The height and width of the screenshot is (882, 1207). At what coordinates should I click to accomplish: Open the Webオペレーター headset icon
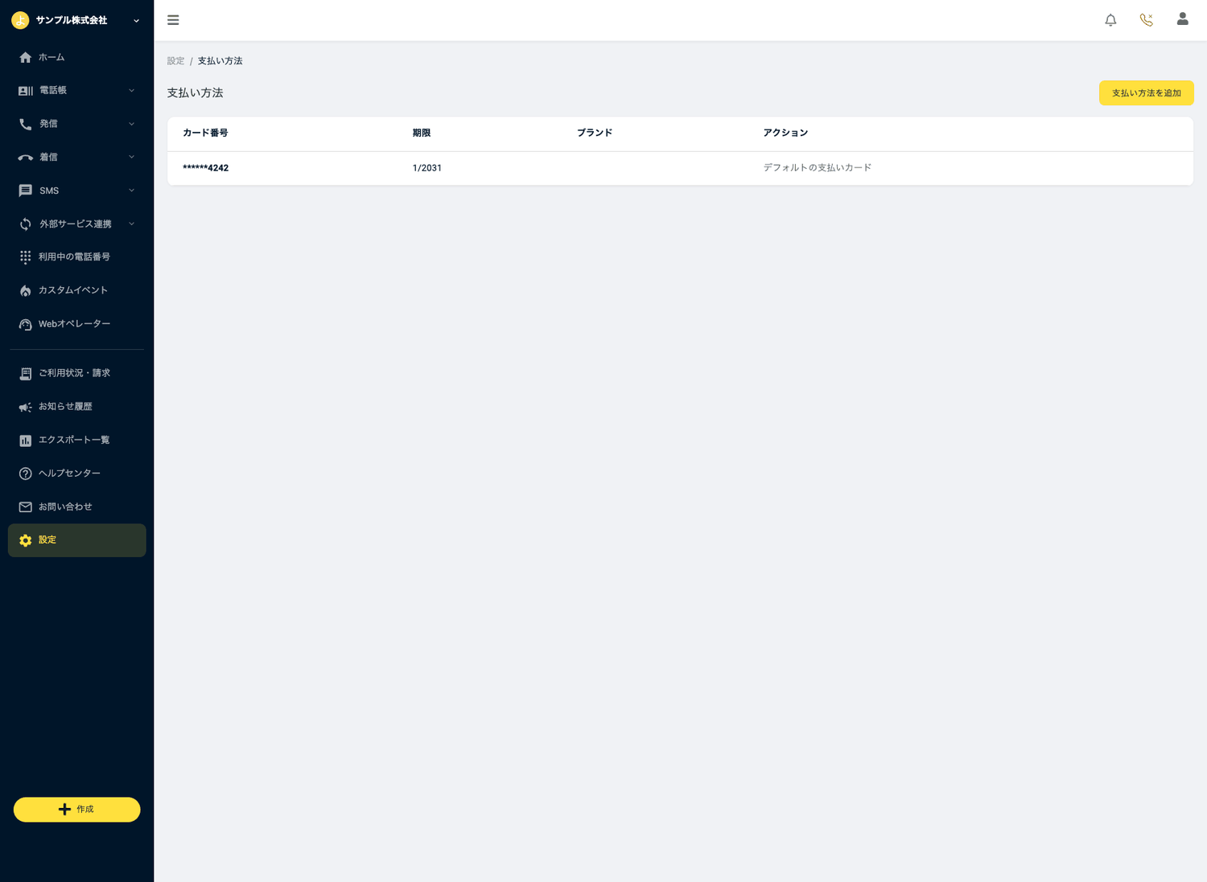click(26, 324)
